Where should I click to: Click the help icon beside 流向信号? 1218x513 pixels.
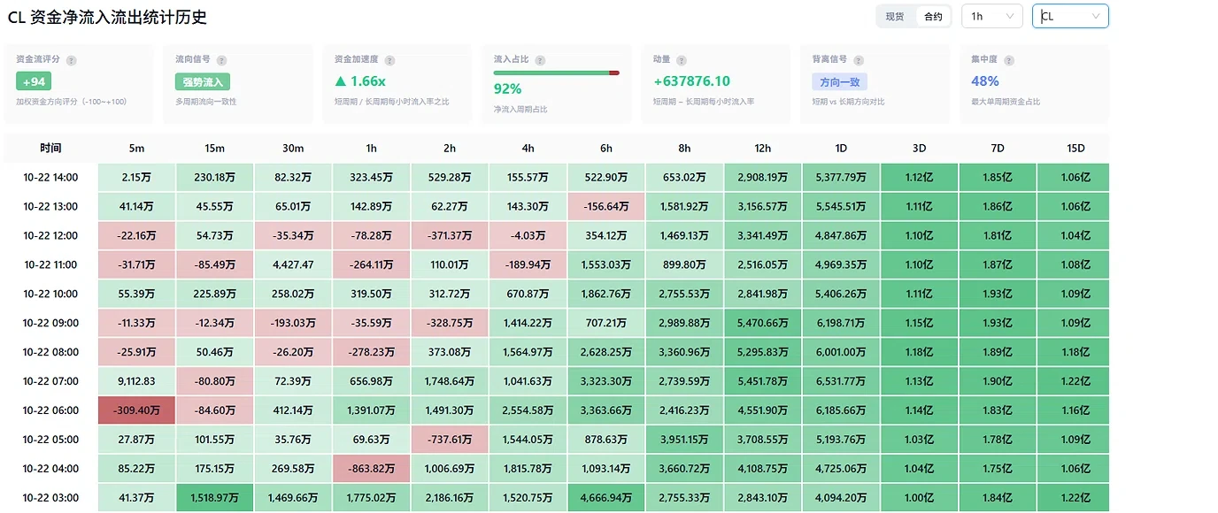point(222,60)
